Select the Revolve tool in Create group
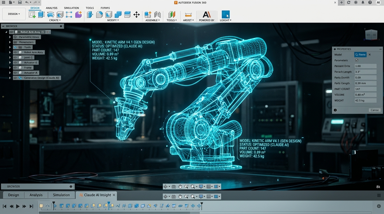The image size is (384, 214). (51, 14)
